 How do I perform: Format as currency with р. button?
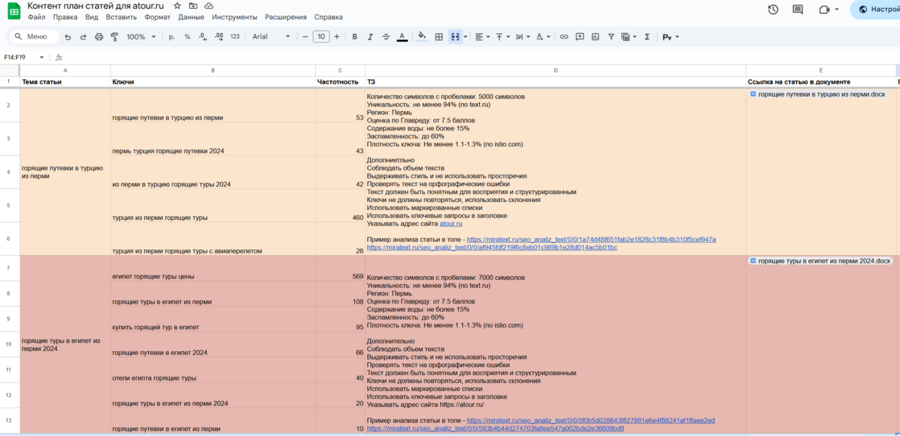(171, 37)
